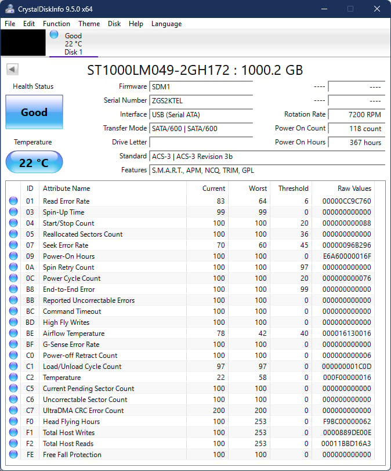Open the Disk menu
This screenshot has height=471, width=391.
(x=114, y=24)
